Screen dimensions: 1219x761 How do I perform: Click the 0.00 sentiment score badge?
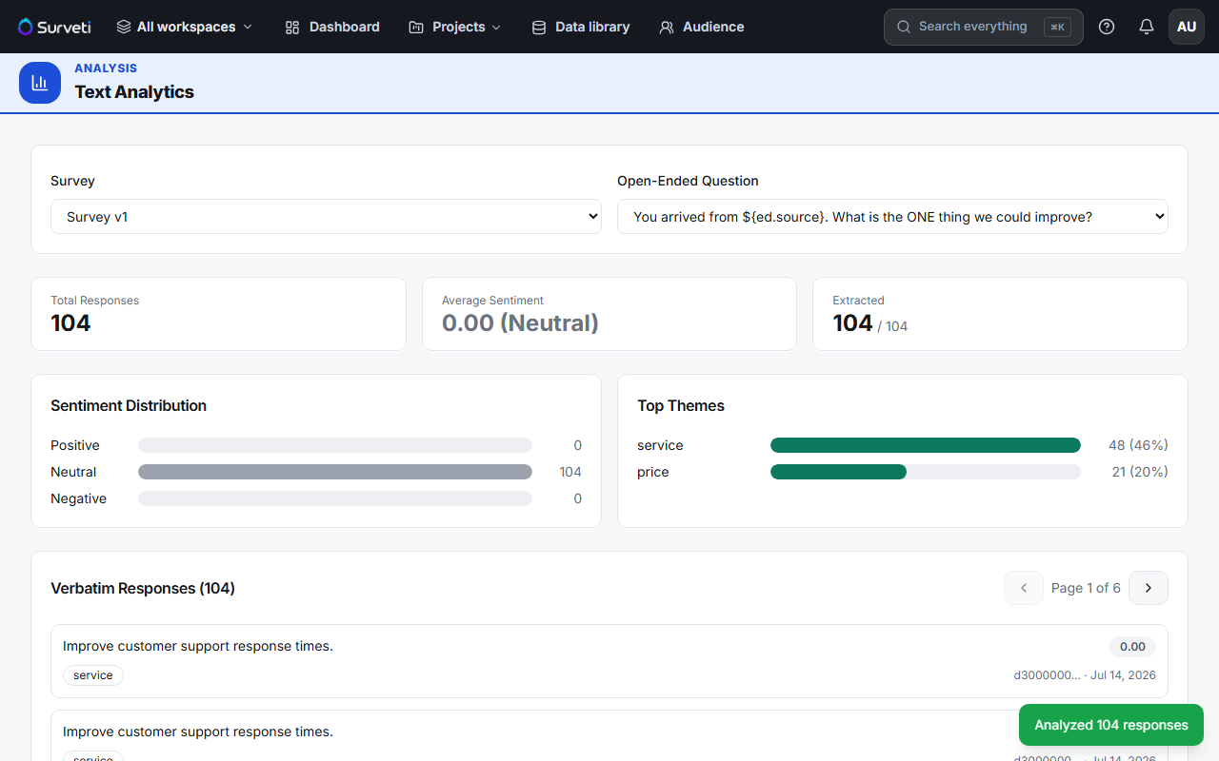click(x=1132, y=647)
